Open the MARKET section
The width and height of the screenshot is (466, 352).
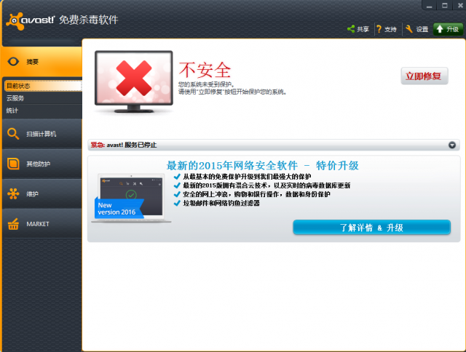click(x=42, y=224)
